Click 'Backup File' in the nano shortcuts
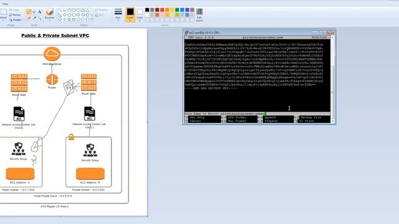Viewport: 399px width, 224px height. (x=311, y=118)
